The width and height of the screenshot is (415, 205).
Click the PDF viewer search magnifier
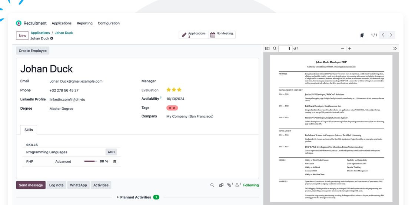coord(275,48)
